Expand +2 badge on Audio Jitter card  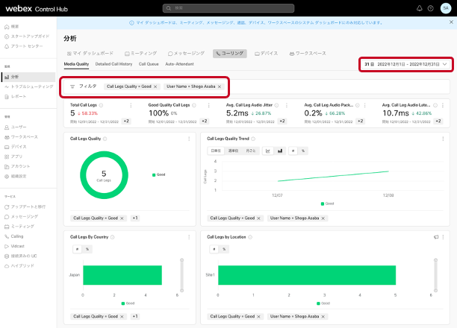click(x=282, y=122)
